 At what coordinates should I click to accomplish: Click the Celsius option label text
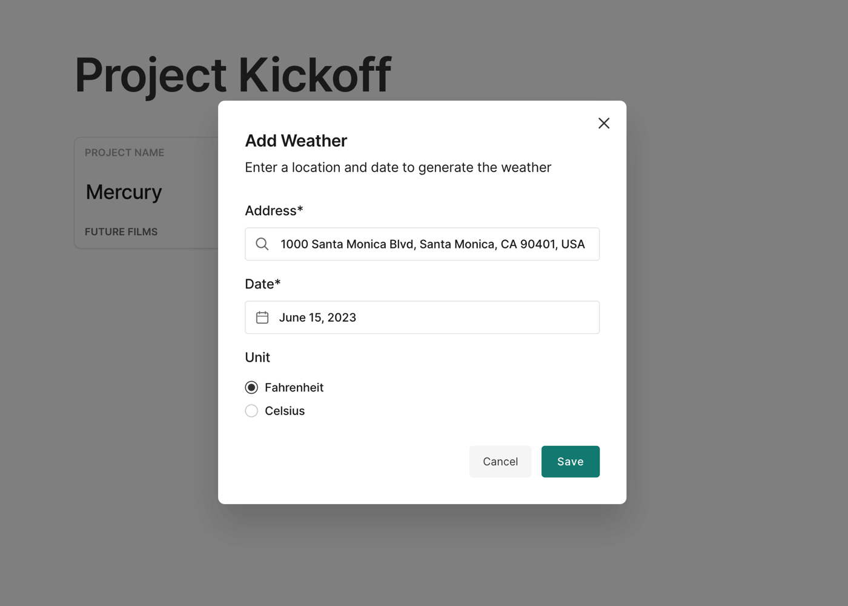[285, 411]
